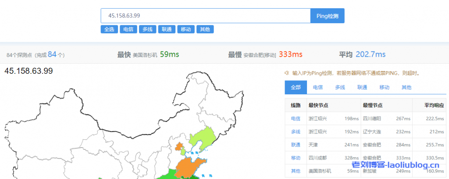The width and height of the screenshot is (449, 179).
Task: Toggle the 移动 filter below search box
Action: [x=185, y=29]
